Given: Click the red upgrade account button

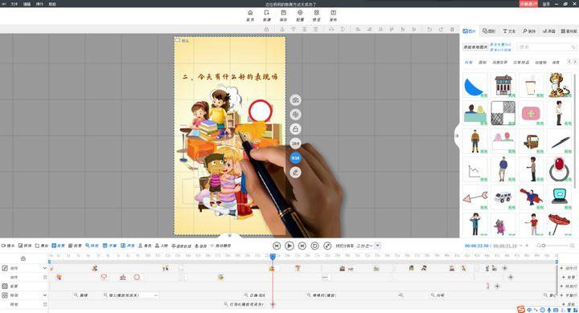Looking at the screenshot, I should (528, 4).
